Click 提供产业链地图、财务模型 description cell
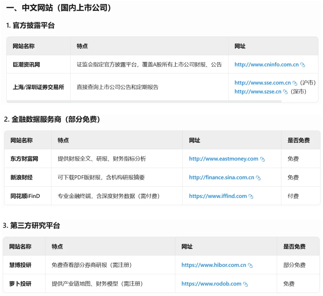This screenshot has width=323, height=296. pyautogui.click(x=110, y=284)
